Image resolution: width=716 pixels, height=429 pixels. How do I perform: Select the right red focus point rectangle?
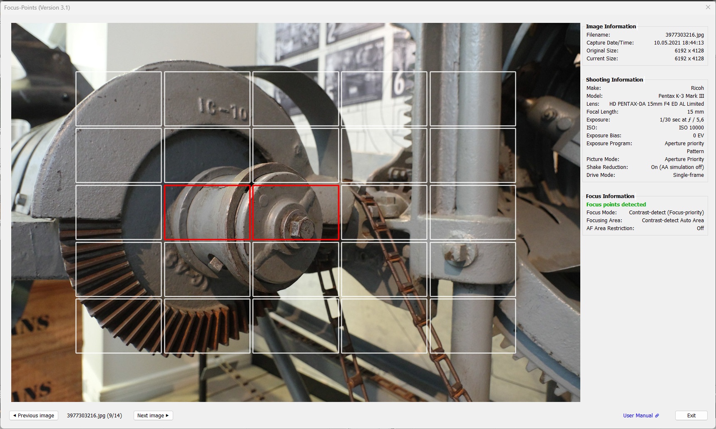coord(296,213)
